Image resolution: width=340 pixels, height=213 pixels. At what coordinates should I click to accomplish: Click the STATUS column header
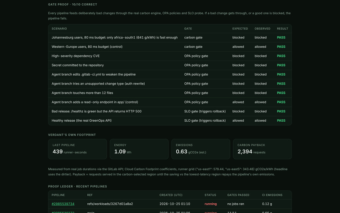click(x=210, y=195)
